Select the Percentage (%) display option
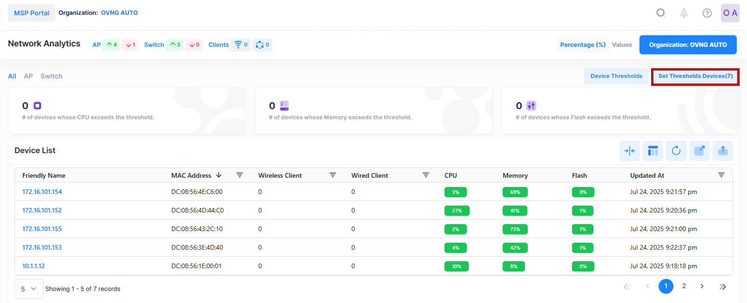 [x=582, y=45]
